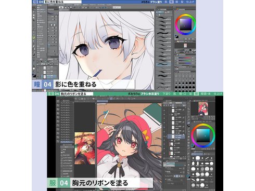Screen dimensions: 255x191
Task: Select the green-highlighted tool in upper left toolbar
Action: pos(34,37)
